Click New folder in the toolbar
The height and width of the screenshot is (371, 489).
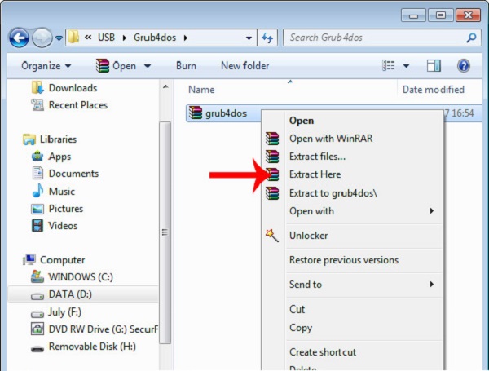244,66
